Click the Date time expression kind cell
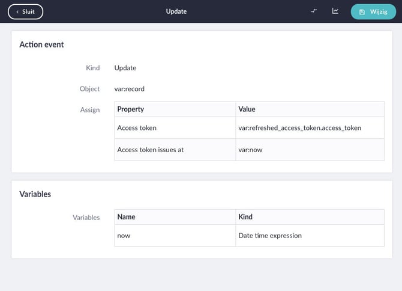Image resolution: width=402 pixels, height=291 pixels. [x=310, y=236]
